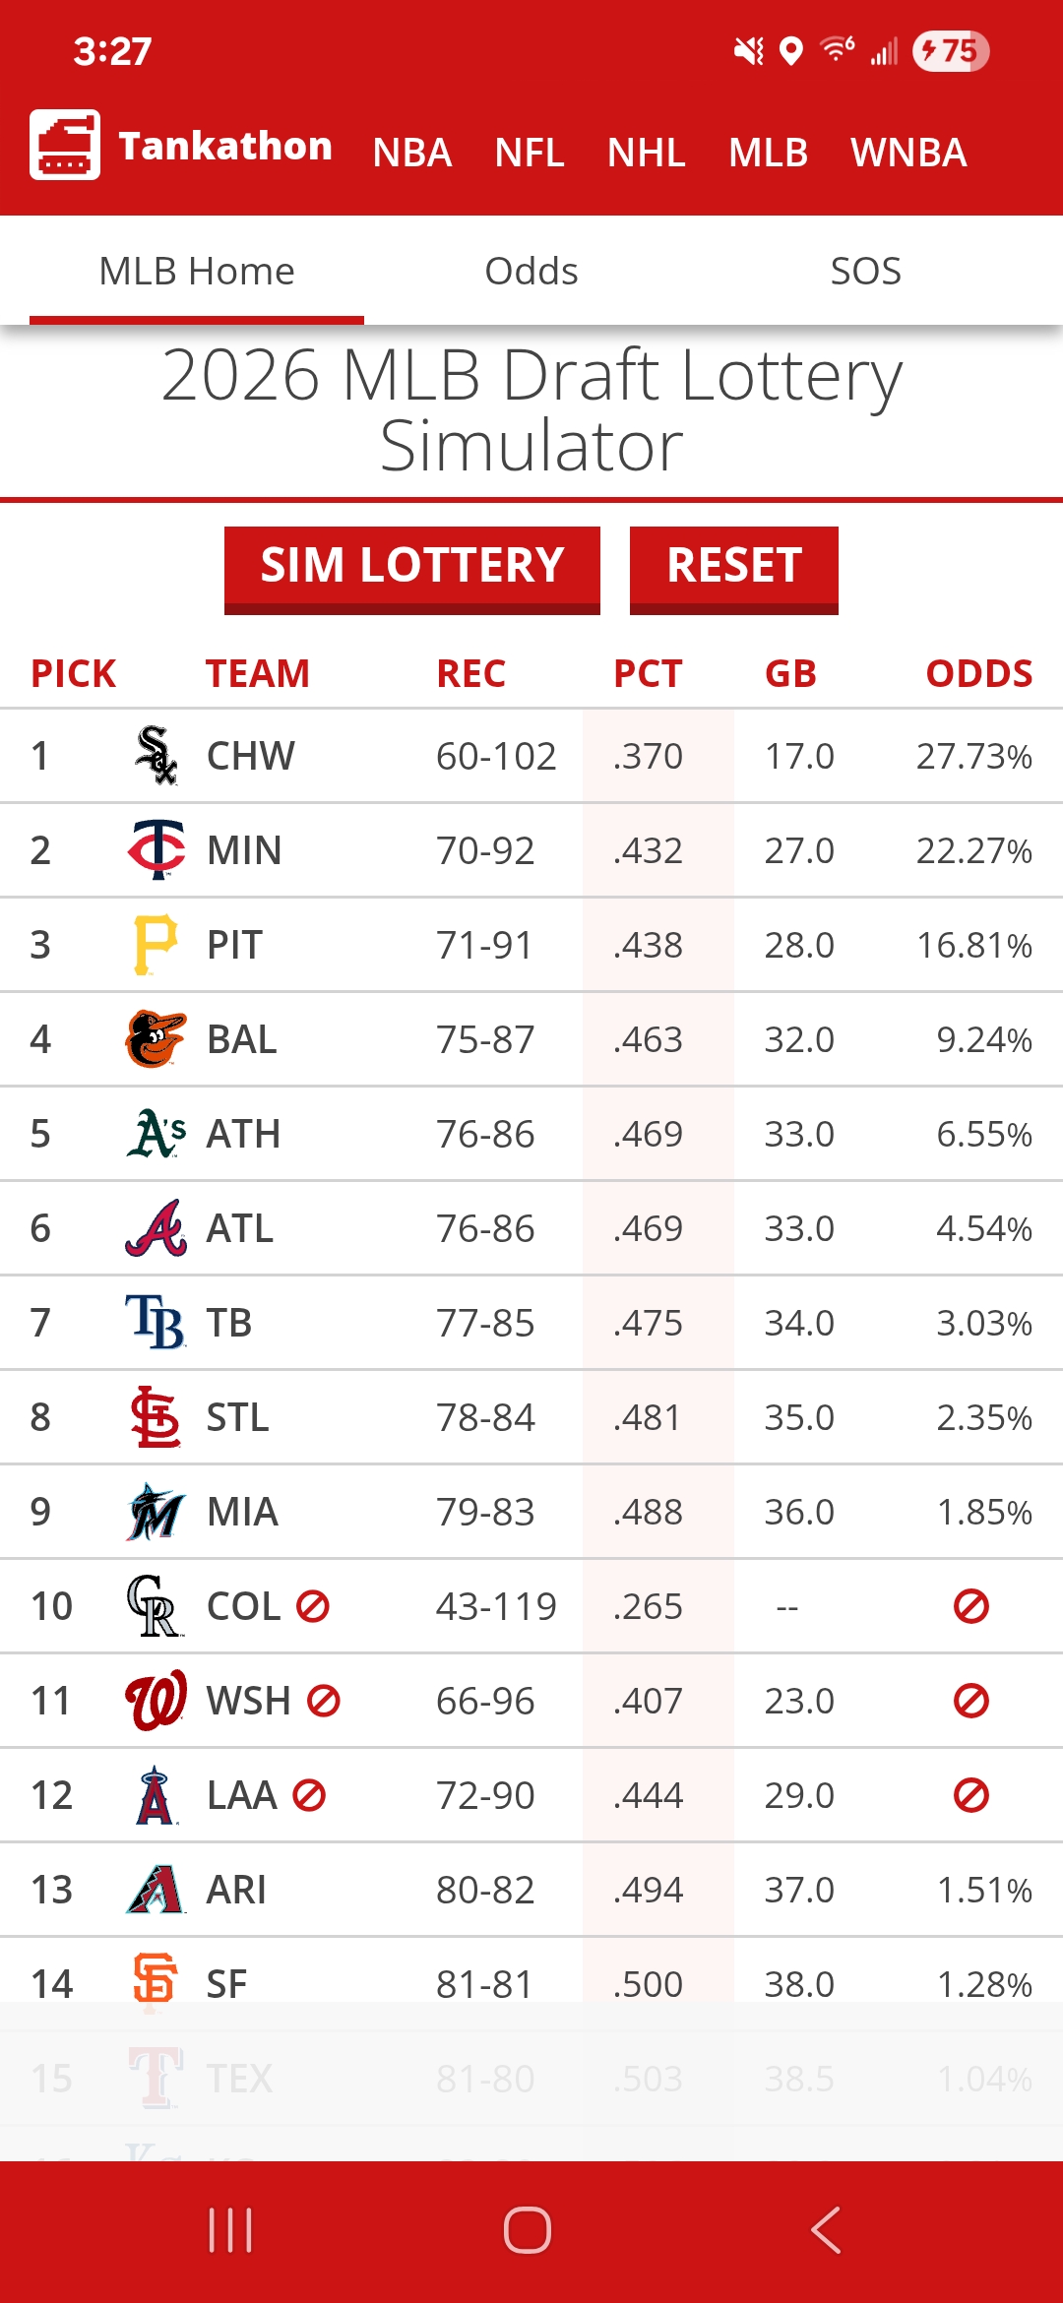Tap the Tankathon logo icon
Viewport: 1063px width, 2303px height.
[65, 145]
